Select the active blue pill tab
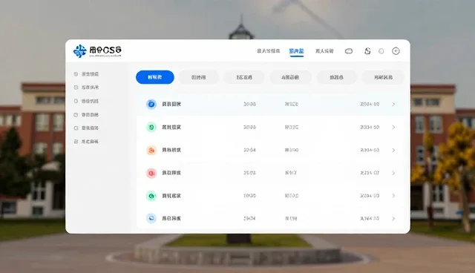The width and height of the screenshot is (475, 273). 155,77
